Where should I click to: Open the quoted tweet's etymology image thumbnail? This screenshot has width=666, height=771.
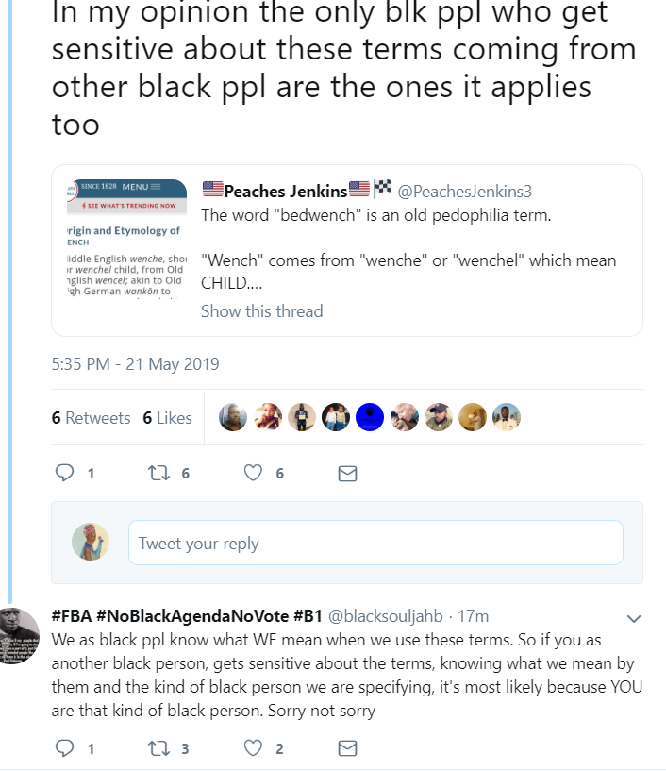pos(126,239)
